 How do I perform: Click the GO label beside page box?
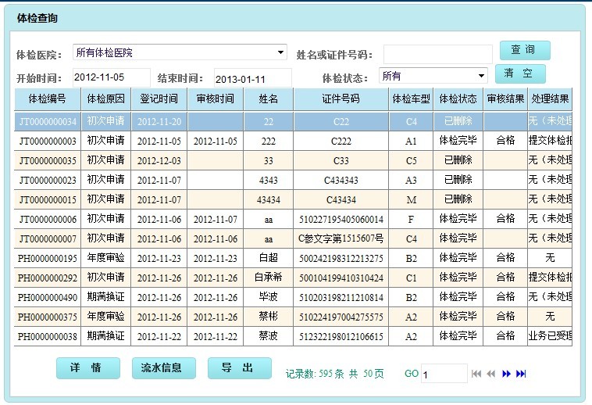(411, 374)
